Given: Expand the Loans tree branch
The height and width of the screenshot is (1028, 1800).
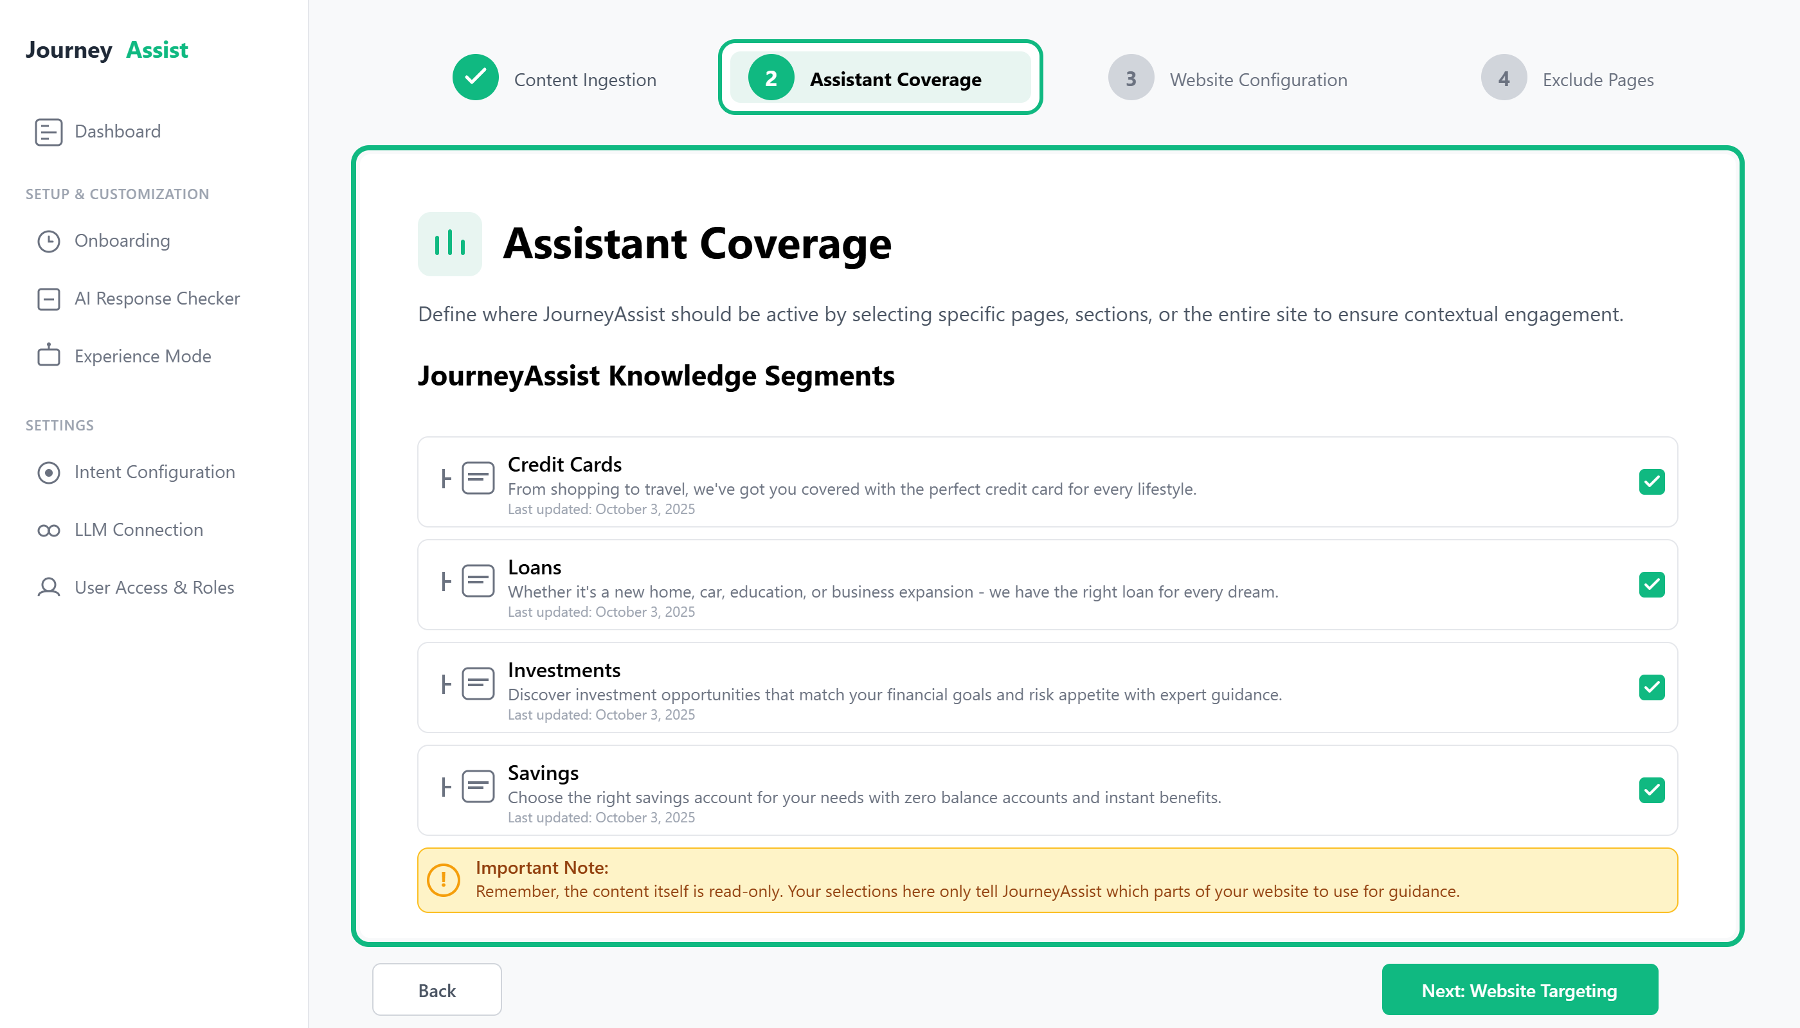Looking at the screenshot, I should coord(446,581).
